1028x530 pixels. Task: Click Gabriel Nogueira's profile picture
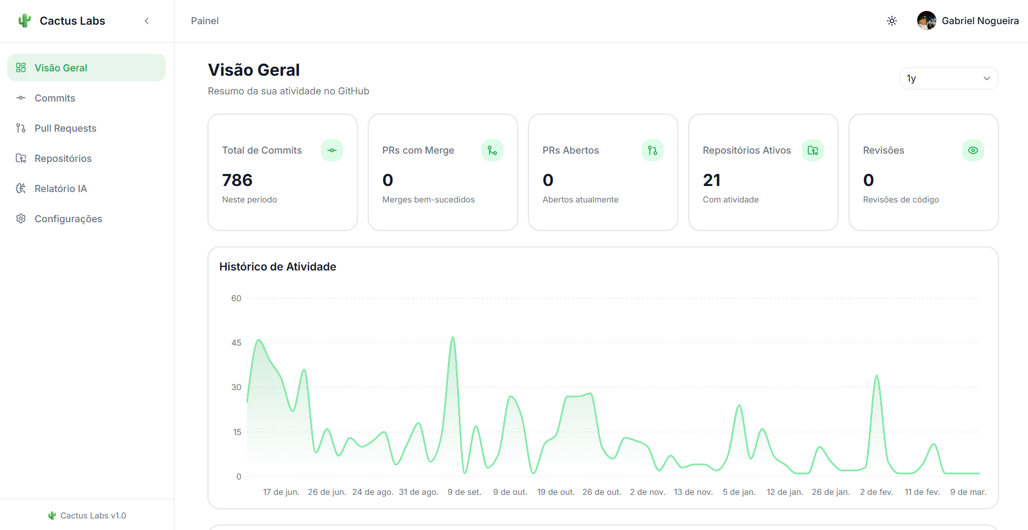click(926, 20)
